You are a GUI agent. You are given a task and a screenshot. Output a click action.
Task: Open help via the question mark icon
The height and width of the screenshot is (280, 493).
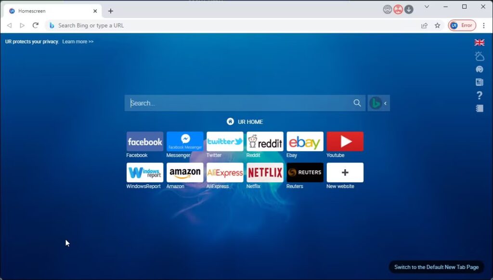(480, 95)
